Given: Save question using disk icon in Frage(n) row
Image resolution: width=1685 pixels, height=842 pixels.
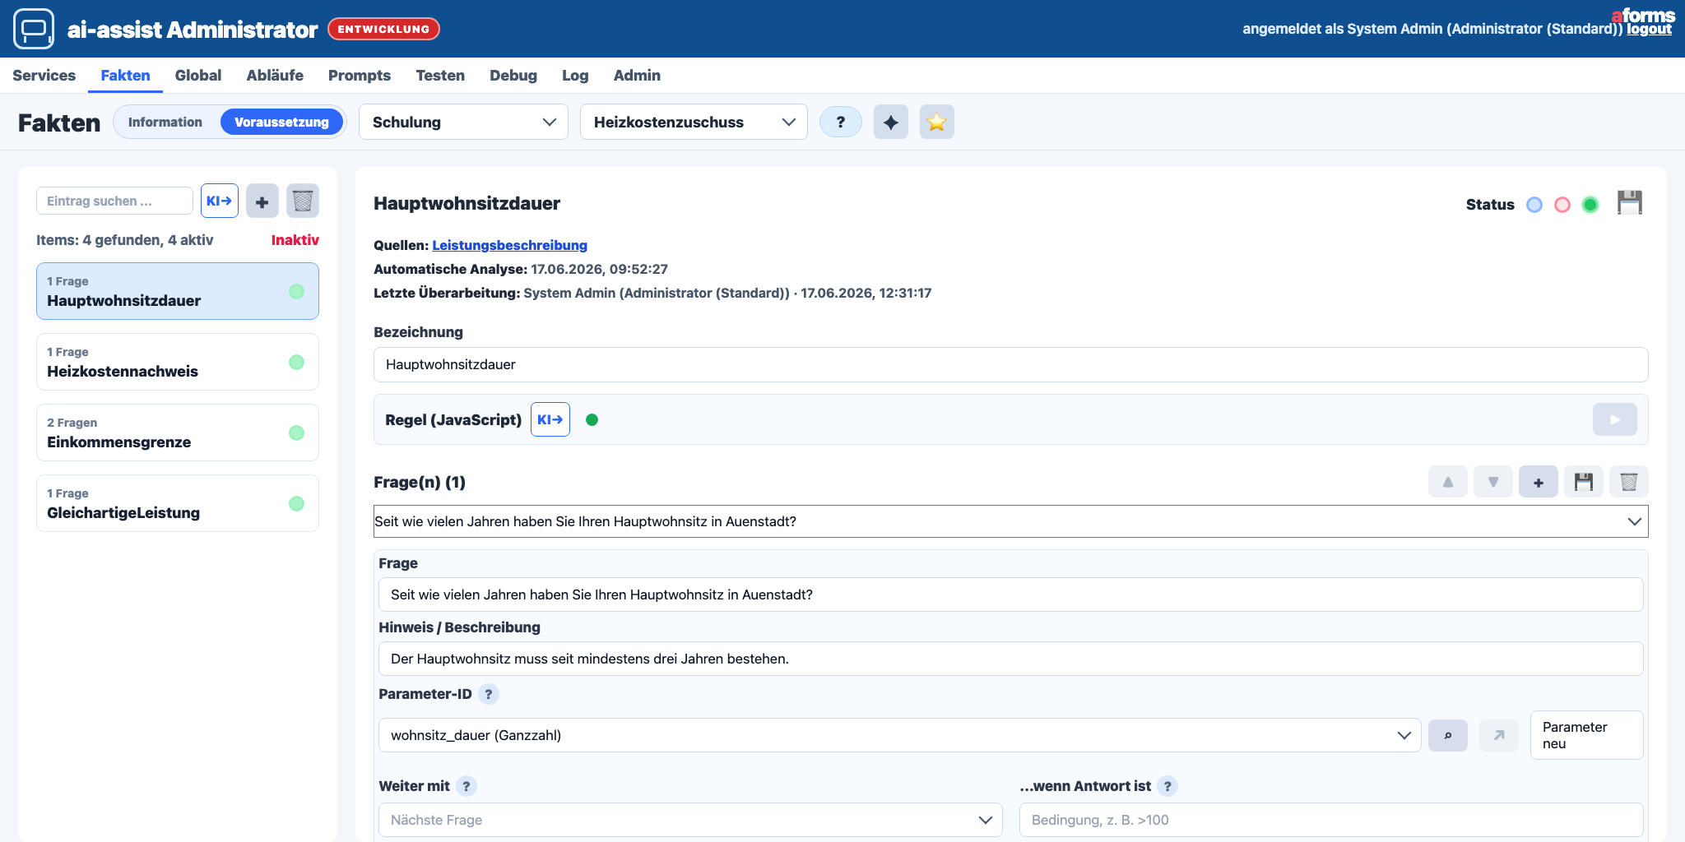Looking at the screenshot, I should tap(1584, 482).
